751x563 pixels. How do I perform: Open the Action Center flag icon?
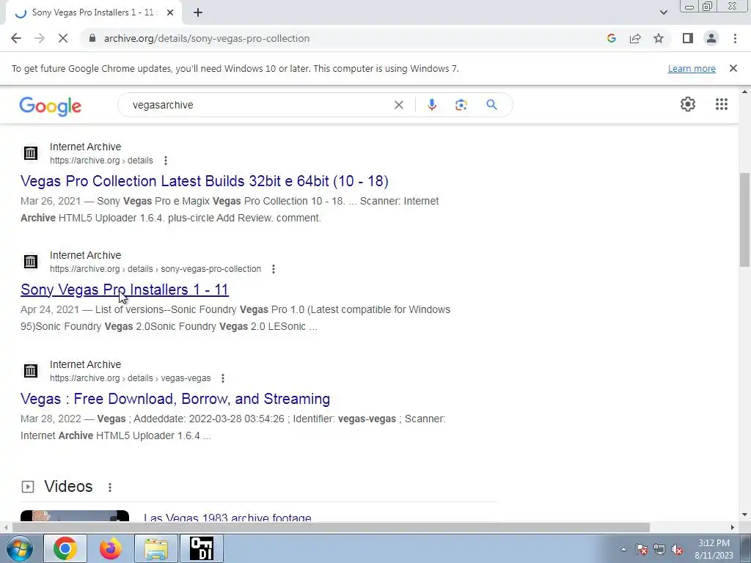tap(642, 549)
